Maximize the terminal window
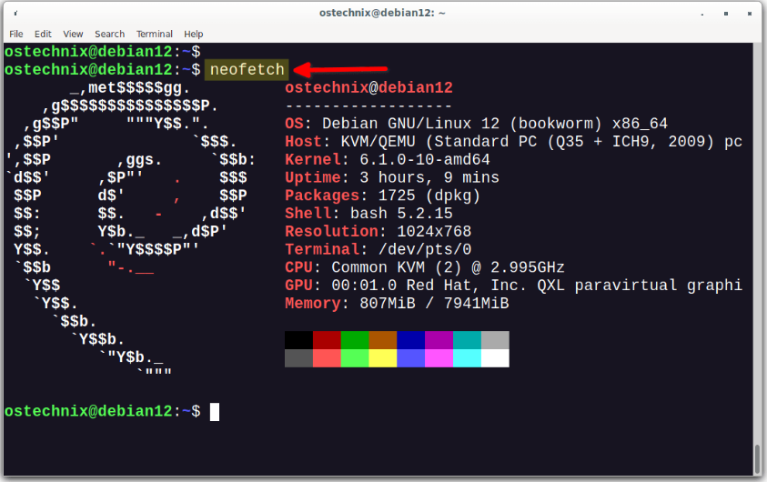The width and height of the screenshot is (767, 482). click(x=726, y=14)
